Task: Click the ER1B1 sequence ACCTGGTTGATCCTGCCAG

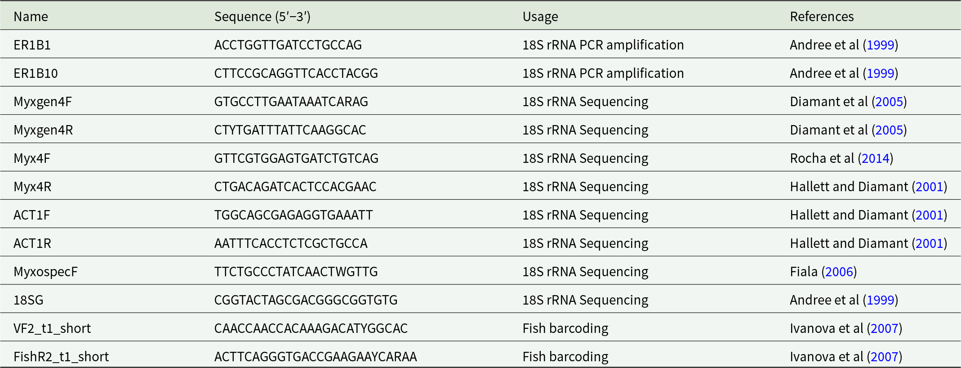Action: pyautogui.click(x=288, y=45)
